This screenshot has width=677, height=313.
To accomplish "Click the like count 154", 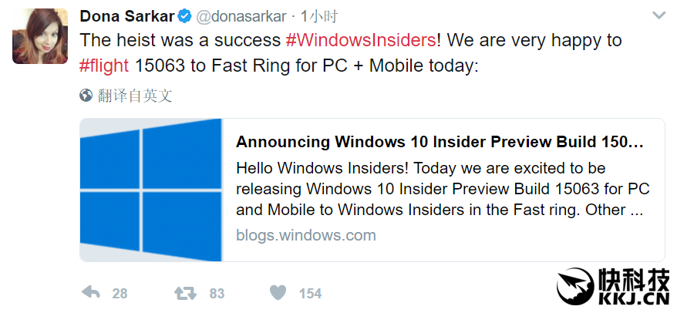I will (310, 293).
